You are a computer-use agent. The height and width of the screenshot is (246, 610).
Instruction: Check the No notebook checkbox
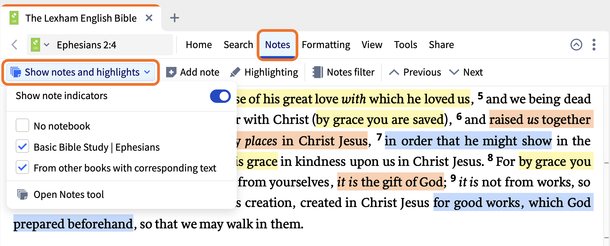(22, 125)
